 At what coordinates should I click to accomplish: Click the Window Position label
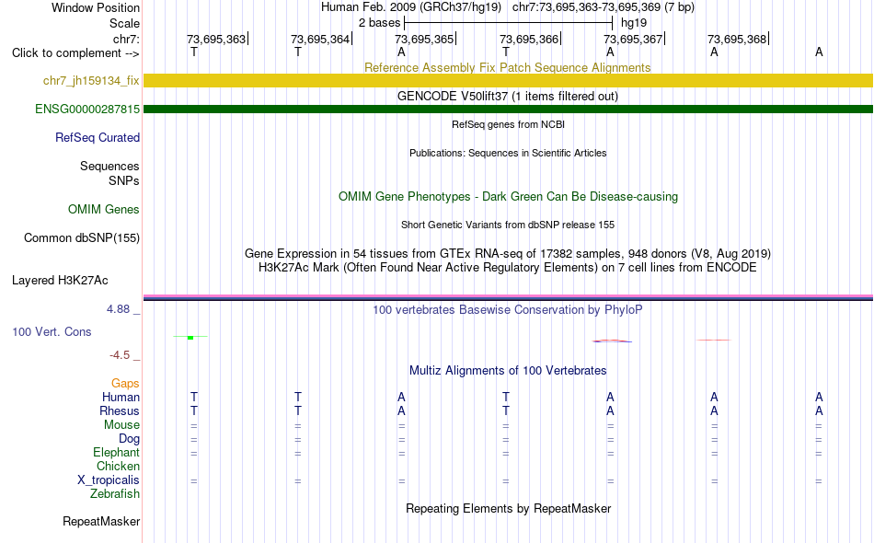pos(96,7)
